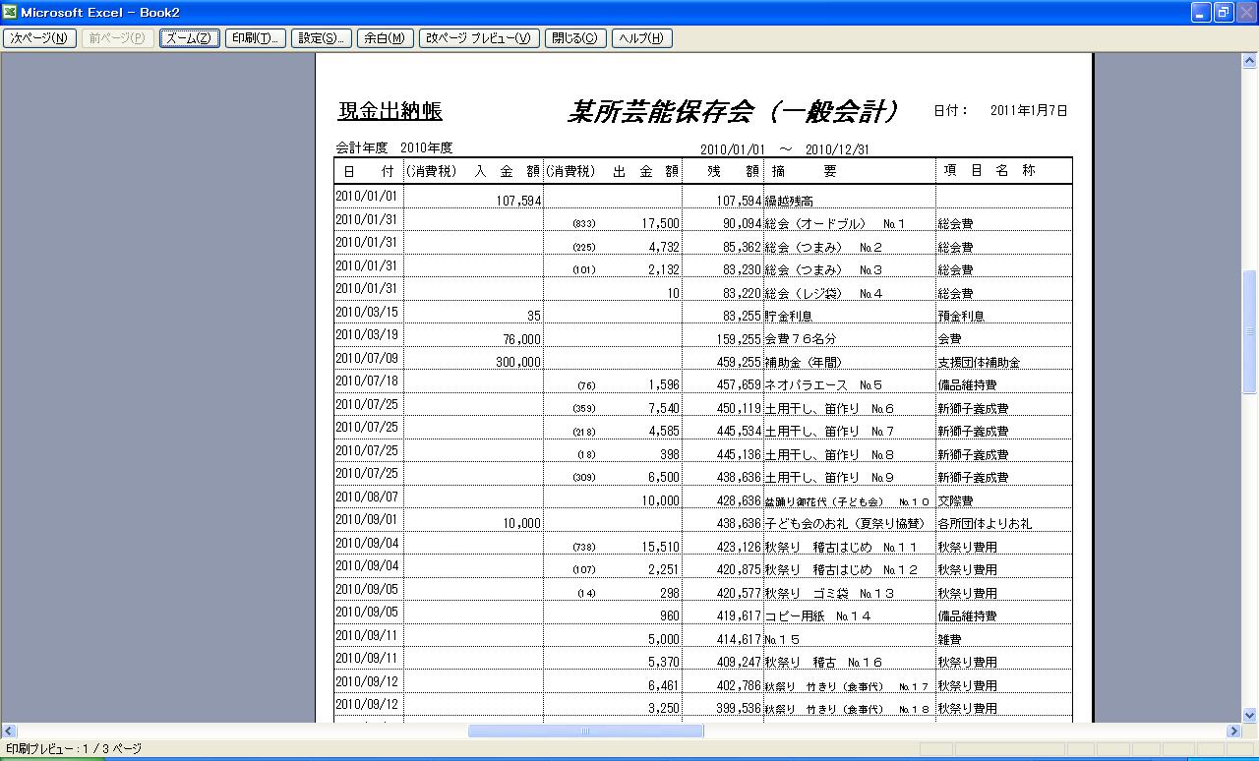Click the 雑費 item cell

949,640
